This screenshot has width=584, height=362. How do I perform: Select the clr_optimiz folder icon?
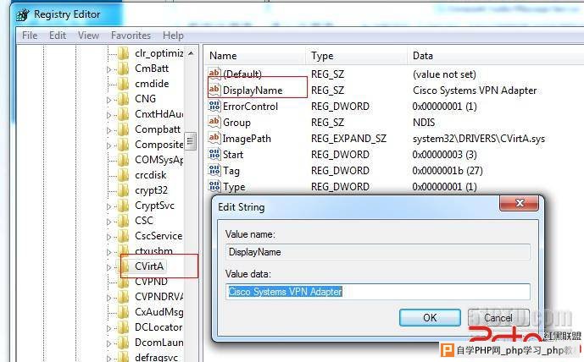pos(123,53)
